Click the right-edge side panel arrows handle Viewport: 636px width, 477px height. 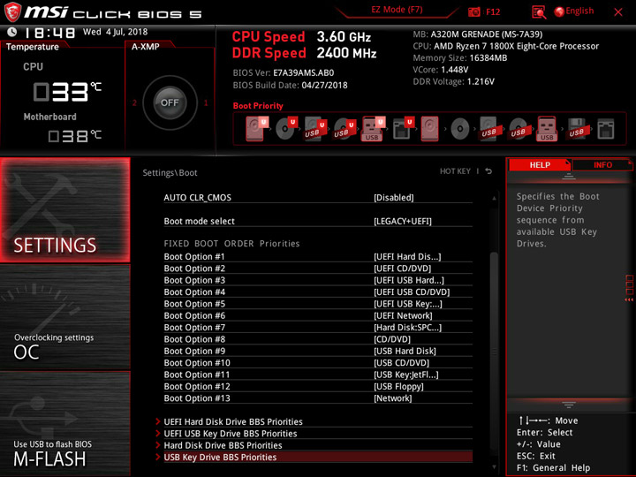(629, 288)
